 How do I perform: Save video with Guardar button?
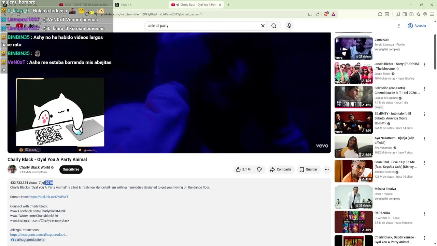click(309, 169)
